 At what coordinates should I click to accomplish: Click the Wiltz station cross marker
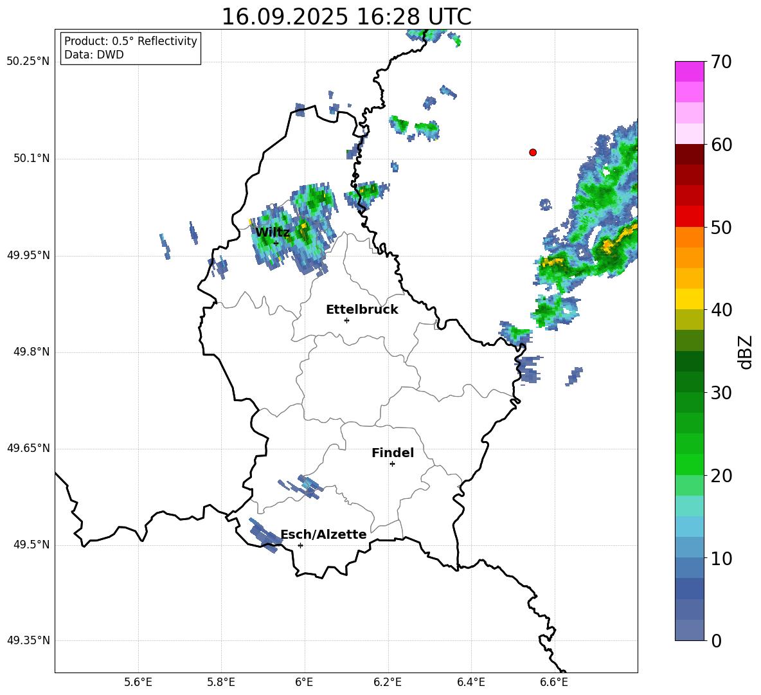pos(276,243)
